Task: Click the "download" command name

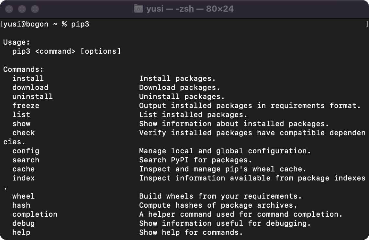Action: tap(30, 88)
